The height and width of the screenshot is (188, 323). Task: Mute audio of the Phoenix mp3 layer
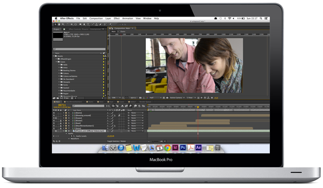coord(56,131)
